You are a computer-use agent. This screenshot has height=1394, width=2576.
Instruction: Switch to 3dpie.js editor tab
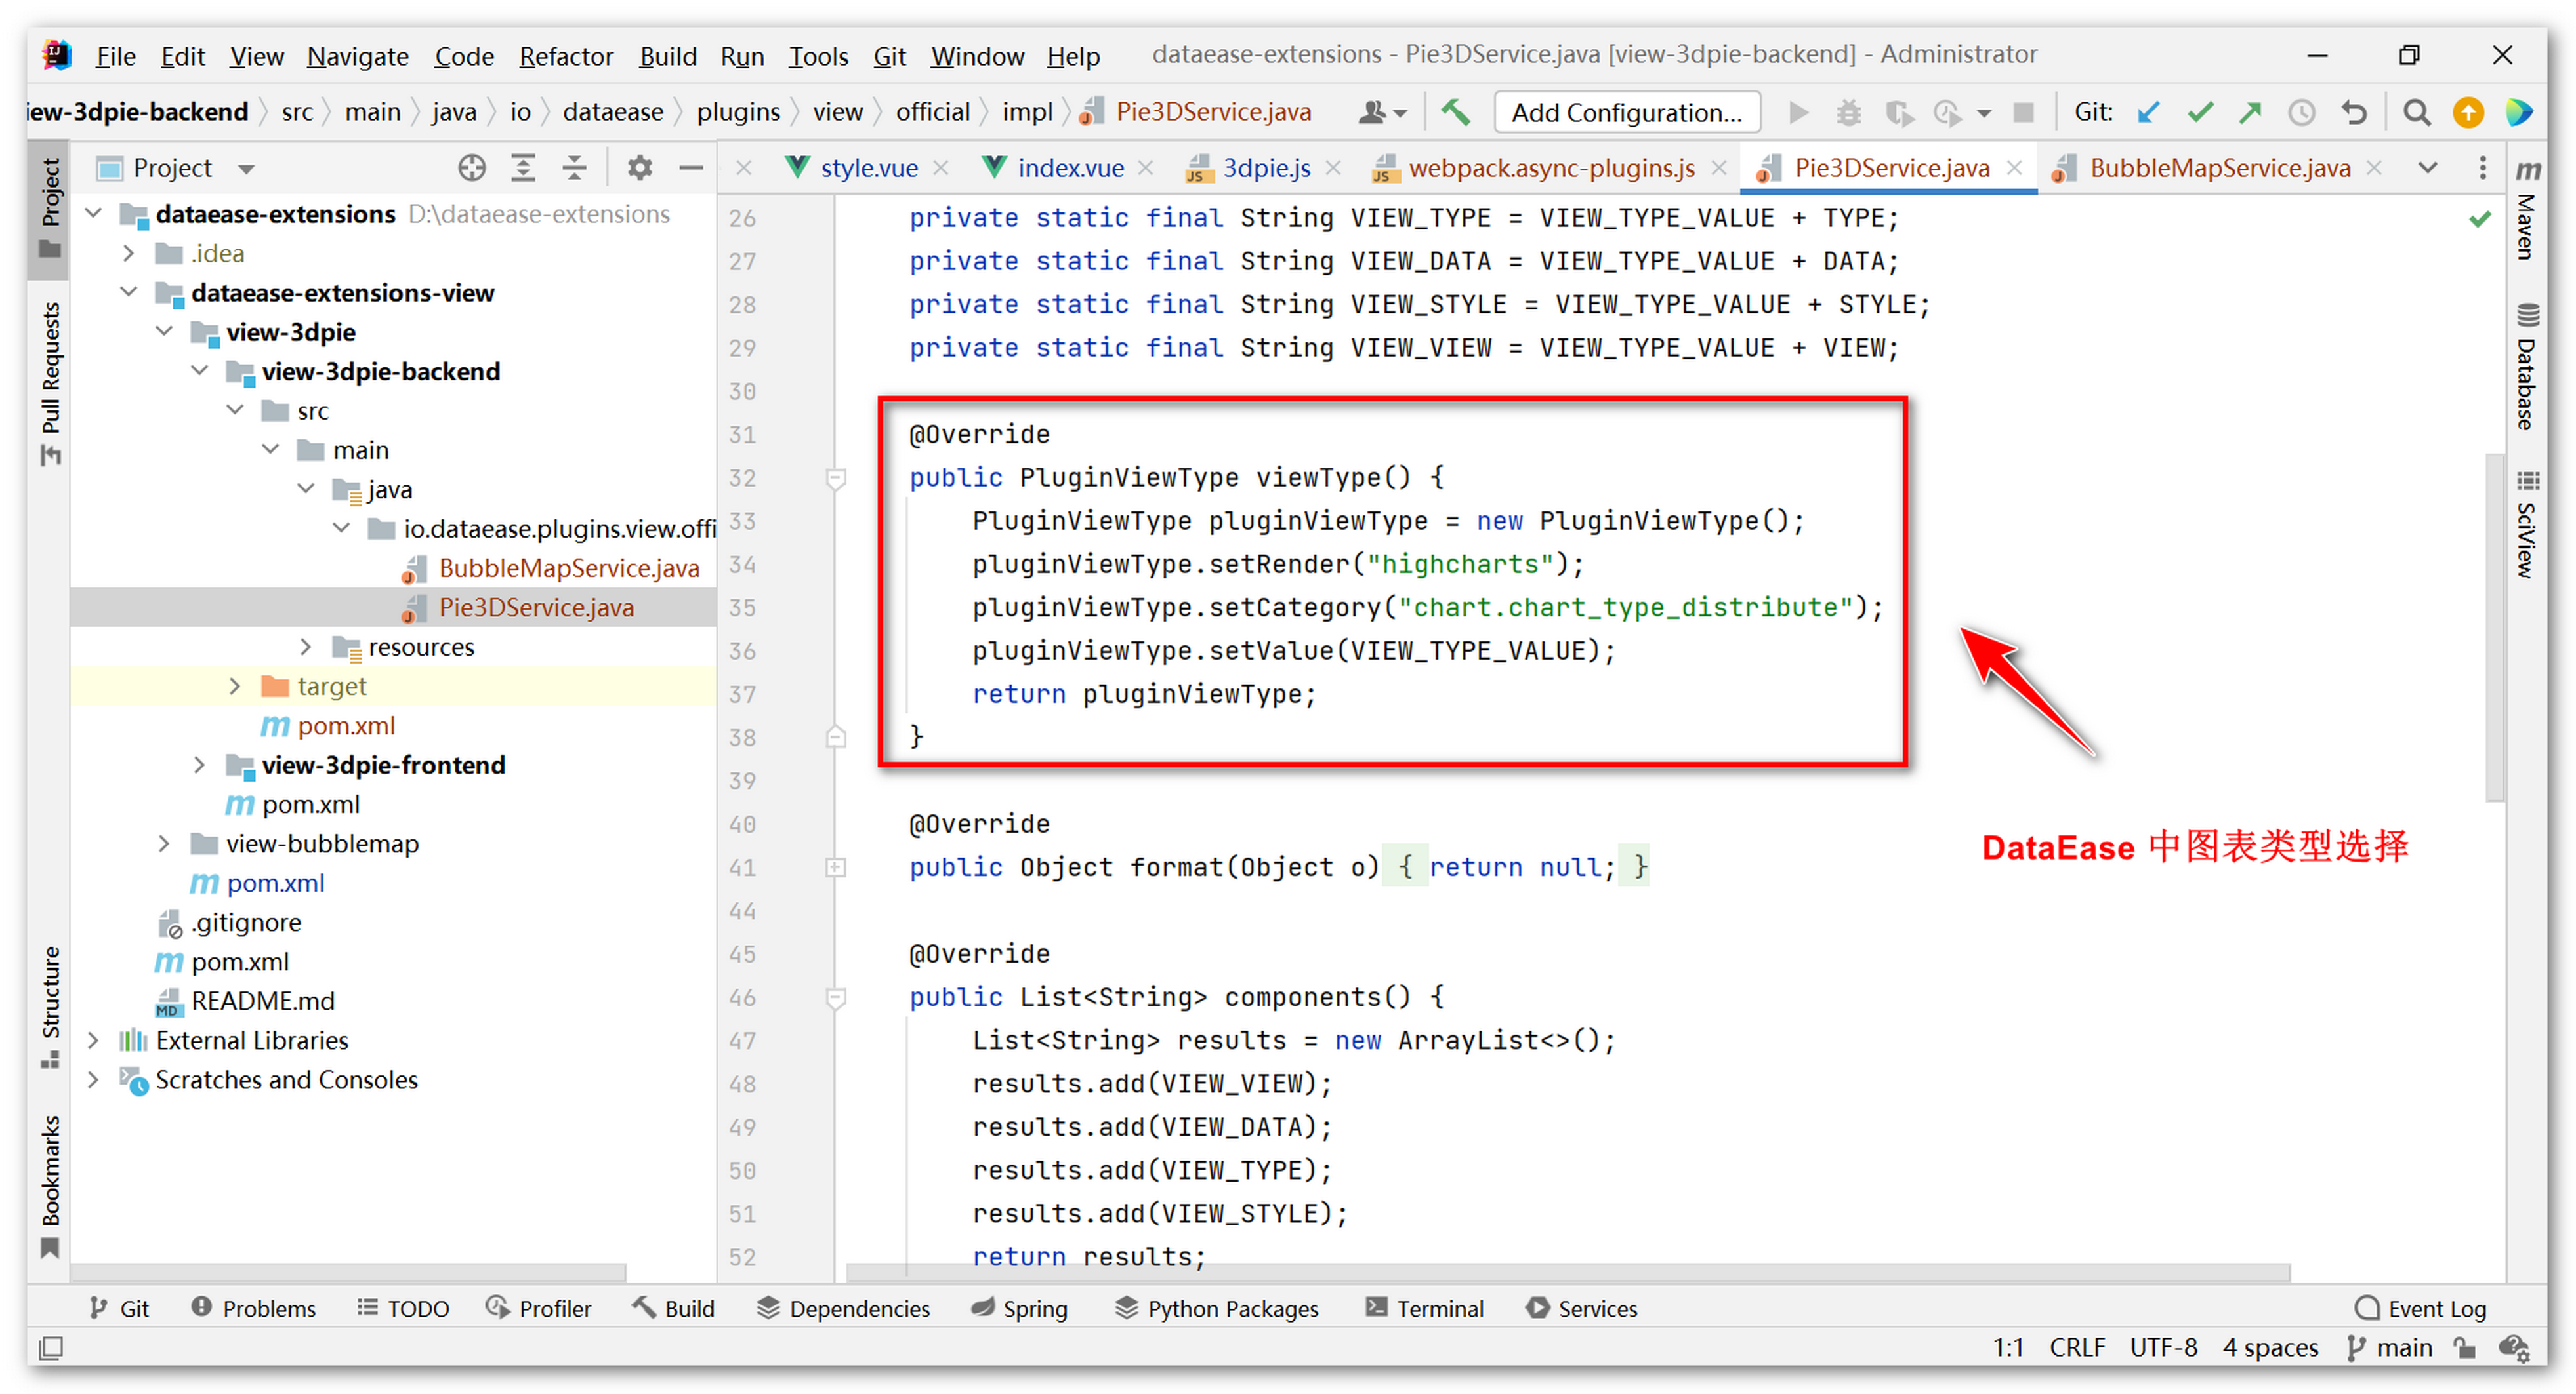tap(1265, 168)
